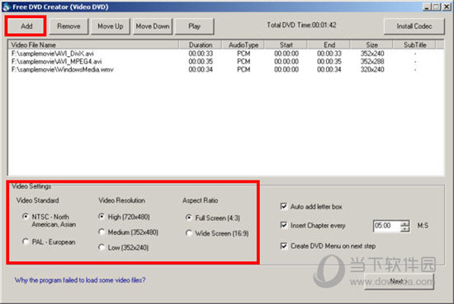
Task: Close the Free DVD Creator window
Action: pyautogui.click(x=447, y=7)
